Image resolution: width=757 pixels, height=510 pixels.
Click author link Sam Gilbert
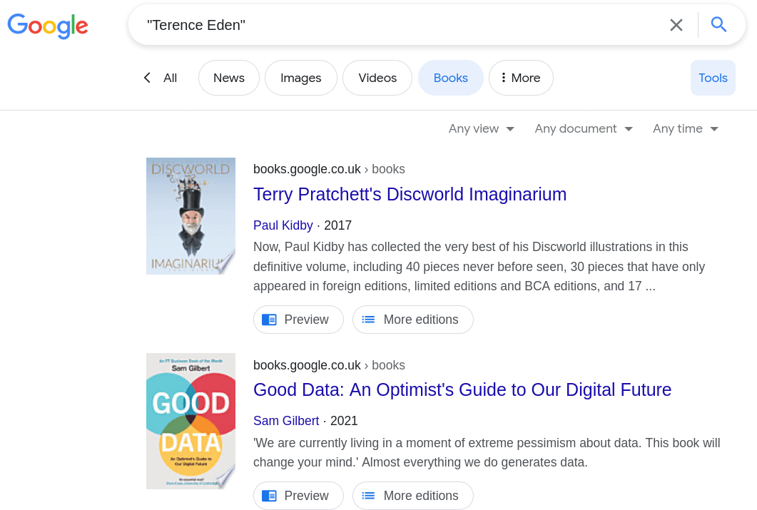286,421
